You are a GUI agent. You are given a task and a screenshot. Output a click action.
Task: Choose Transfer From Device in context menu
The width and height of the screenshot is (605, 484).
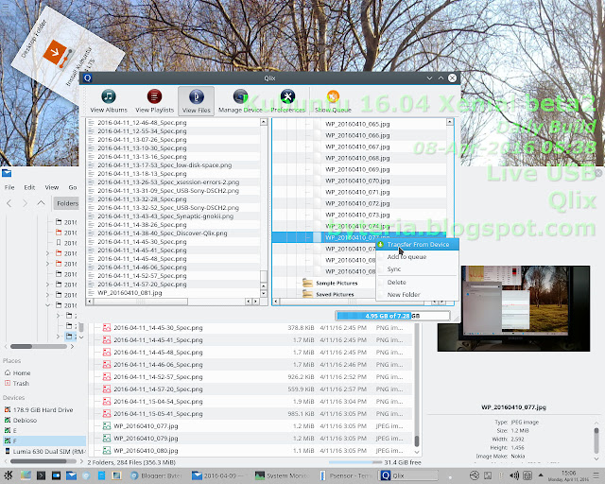pos(418,244)
